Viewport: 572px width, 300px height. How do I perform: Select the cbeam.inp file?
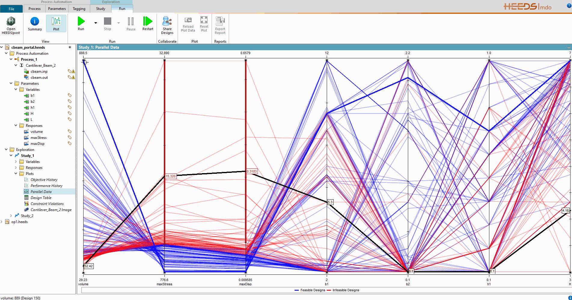[39, 71]
